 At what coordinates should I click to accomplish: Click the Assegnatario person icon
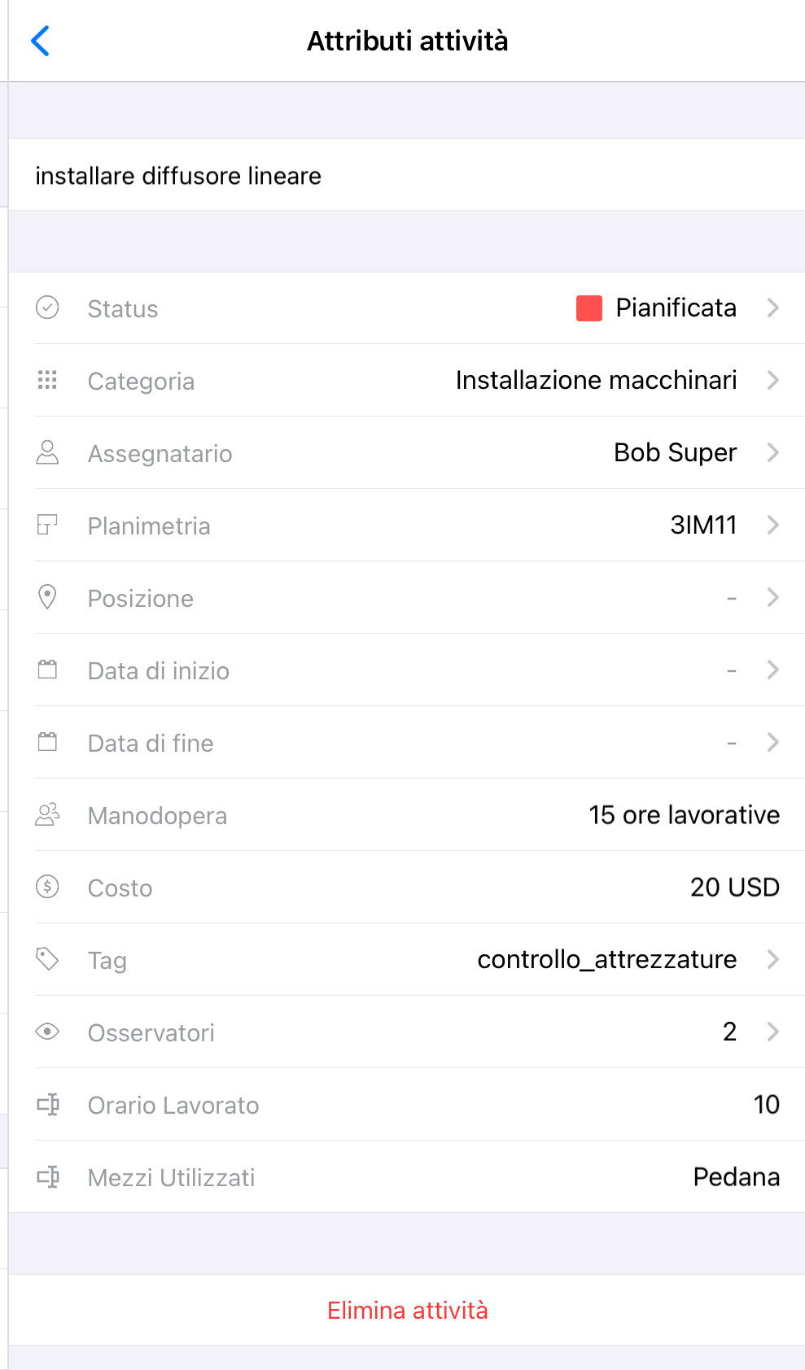pos(47,452)
